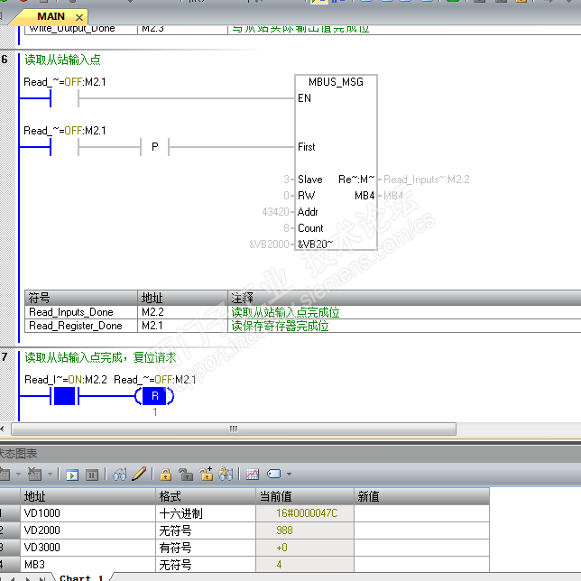Viewport: 581px width, 581px height.
Task: Toggle chart status monitoring on
Action: (72, 474)
